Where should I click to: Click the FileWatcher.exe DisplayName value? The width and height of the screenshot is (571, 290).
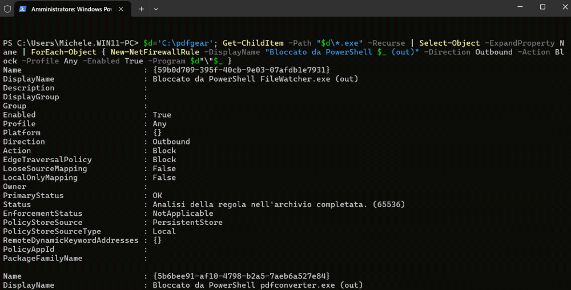click(255, 79)
